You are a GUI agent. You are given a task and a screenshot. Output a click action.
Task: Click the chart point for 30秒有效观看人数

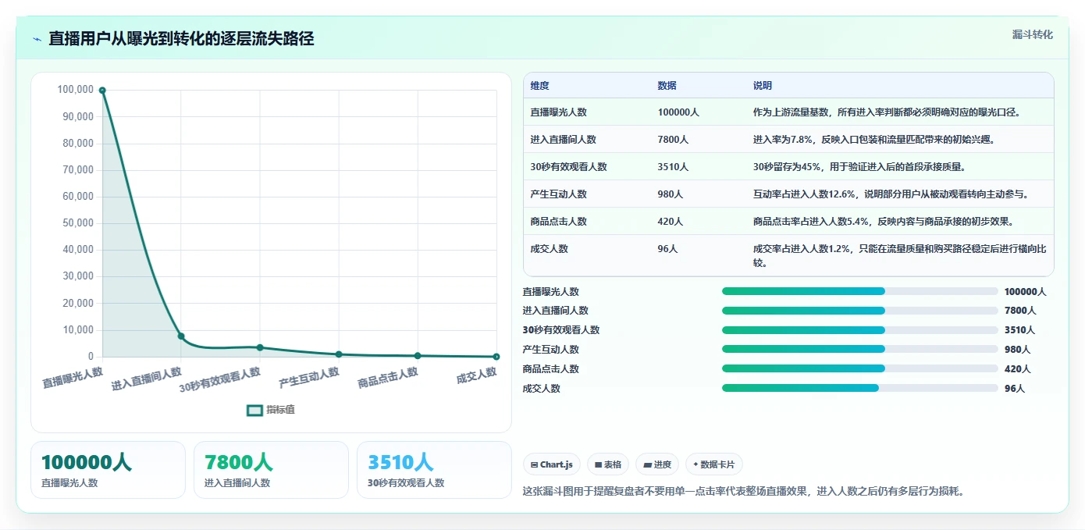[x=260, y=347]
